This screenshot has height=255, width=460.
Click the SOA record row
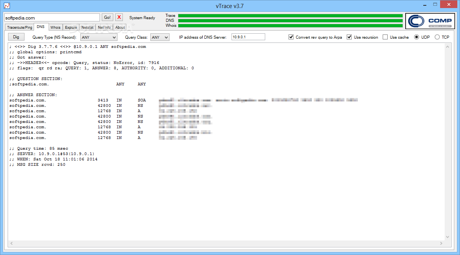(184, 100)
